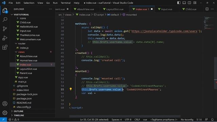Click 'script' breadcrumb segment
Image resolution: width=217 pixels, height=122 pixels.
100,15
